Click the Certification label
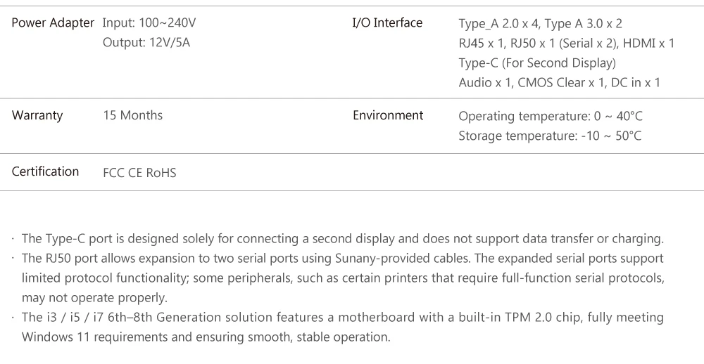 pos(45,171)
